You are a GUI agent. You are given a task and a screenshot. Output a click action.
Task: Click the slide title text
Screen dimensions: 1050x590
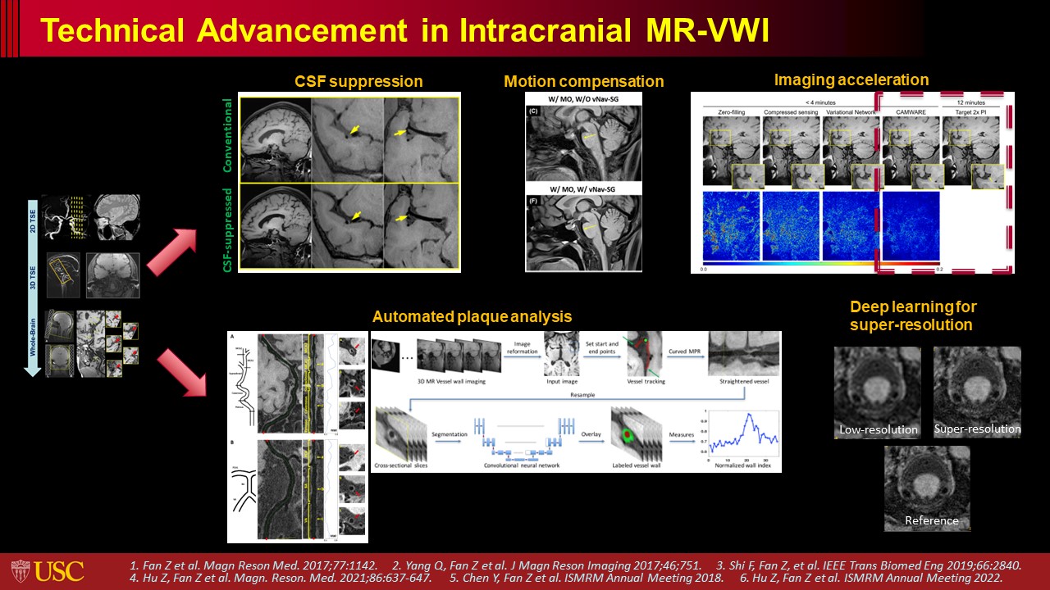(404, 30)
